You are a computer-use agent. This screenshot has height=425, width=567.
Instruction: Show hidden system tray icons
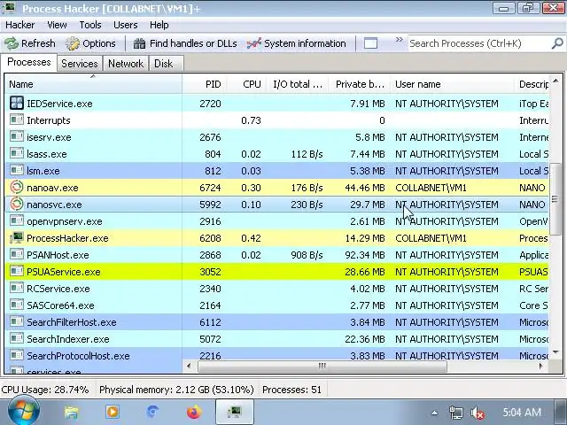[435, 413]
